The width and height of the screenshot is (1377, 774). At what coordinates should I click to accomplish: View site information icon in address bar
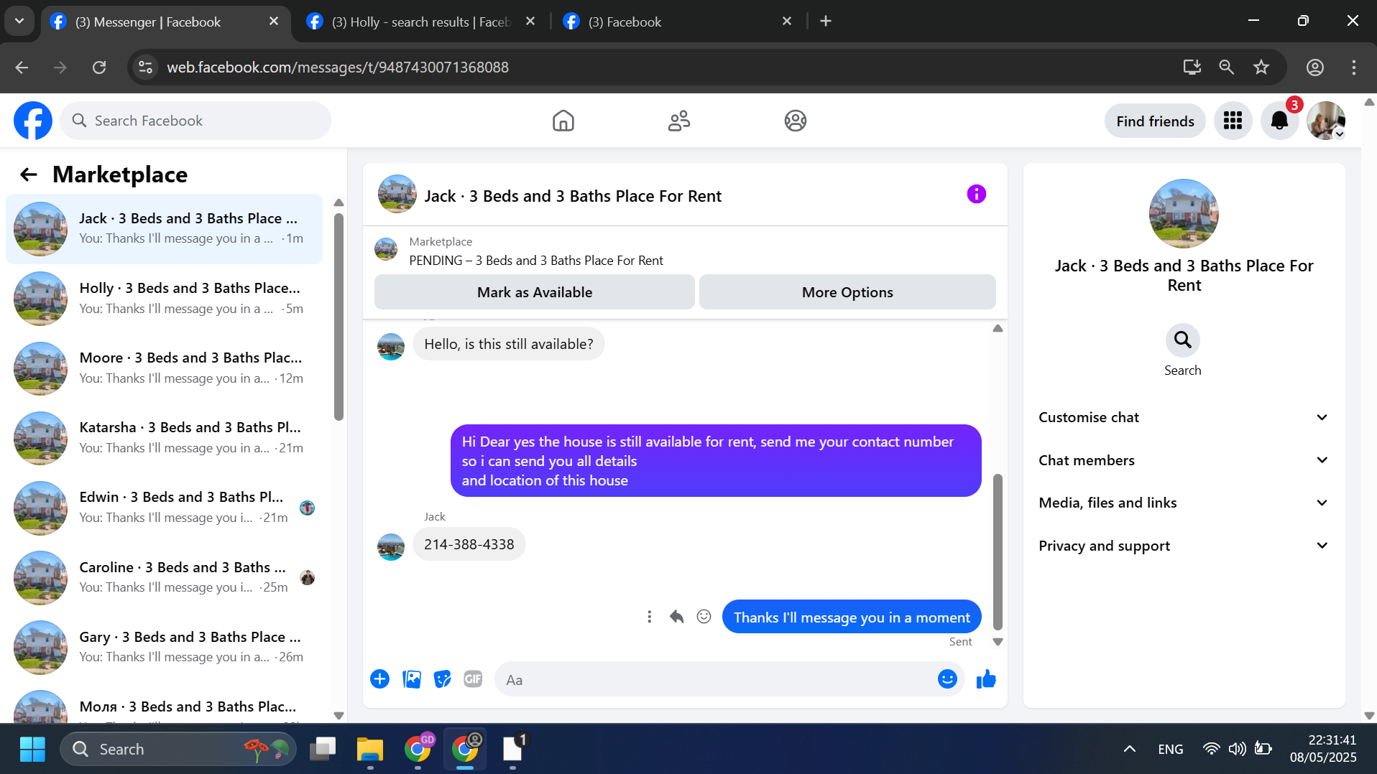pyautogui.click(x=145, y=67)
